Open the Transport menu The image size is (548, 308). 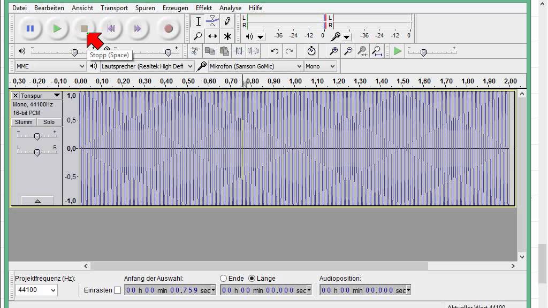(x=115, y=7)
